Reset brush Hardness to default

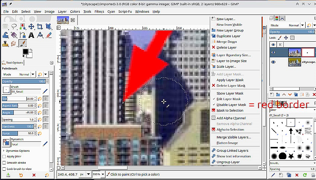pyautogui.click(x=40, y=126)
